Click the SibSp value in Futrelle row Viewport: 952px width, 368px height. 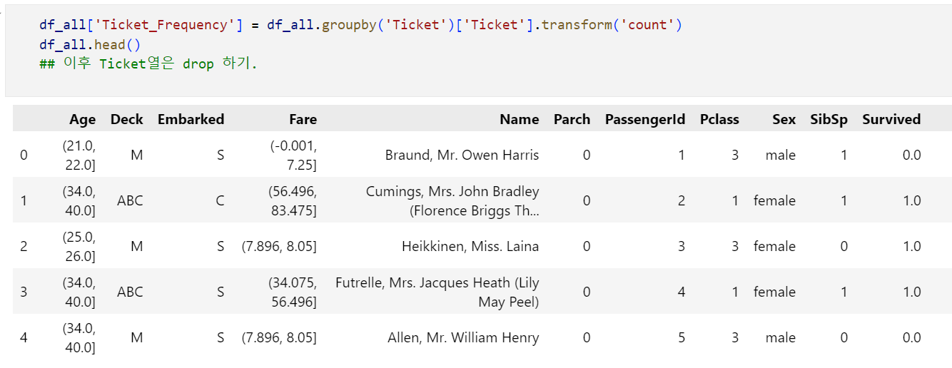click(x=844, y=292)
